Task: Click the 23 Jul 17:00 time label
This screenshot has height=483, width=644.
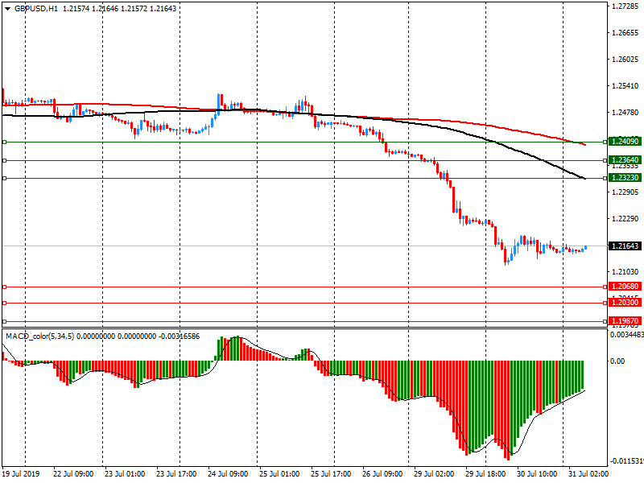Action: [176, 474]
